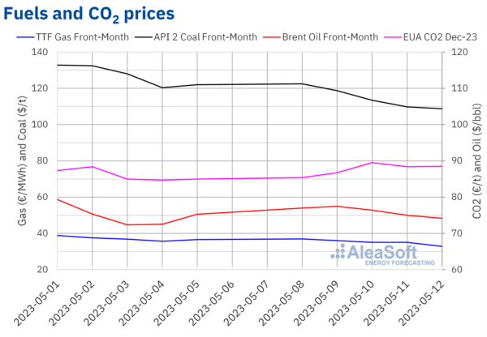Click the 140 tick on the left axis
The image size is (487, 337).
pyautogui.click(x=40, y=52)
